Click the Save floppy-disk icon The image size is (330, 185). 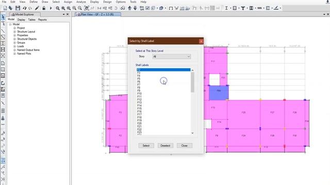pos(18,8)
